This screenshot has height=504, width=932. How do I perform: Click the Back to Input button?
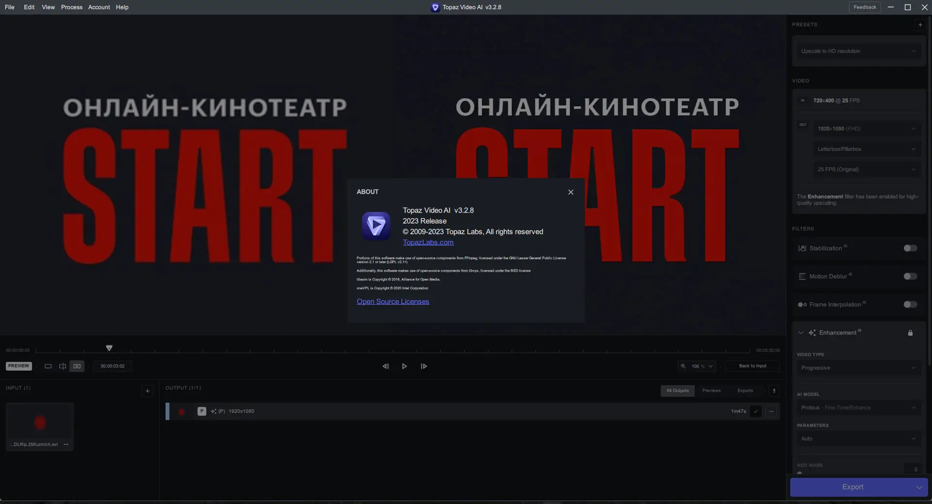pos(752,366)
